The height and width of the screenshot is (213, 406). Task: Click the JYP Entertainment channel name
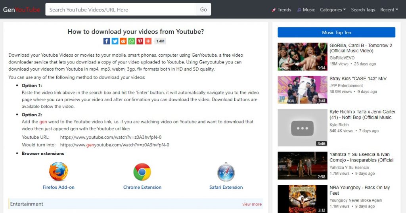click(x=346, y=86)
